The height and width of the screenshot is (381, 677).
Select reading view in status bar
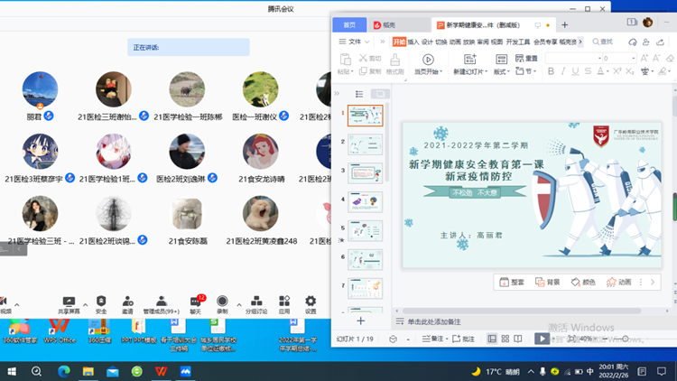click(518, 339)
